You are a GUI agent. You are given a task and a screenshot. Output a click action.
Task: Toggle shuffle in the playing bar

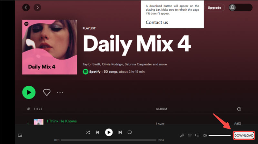(88, 132)
